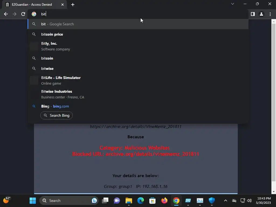Click the blocked archive.org URL text
276x207 pixels.
136,127
